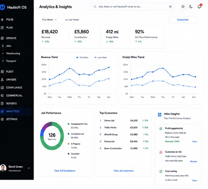
Task: Select the Delnes Ltd customer row
Action: (x=124, y=120)
